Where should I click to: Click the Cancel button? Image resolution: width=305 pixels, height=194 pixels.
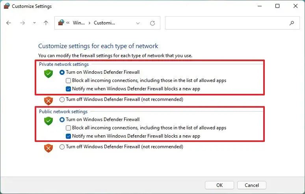click(252, 185)
